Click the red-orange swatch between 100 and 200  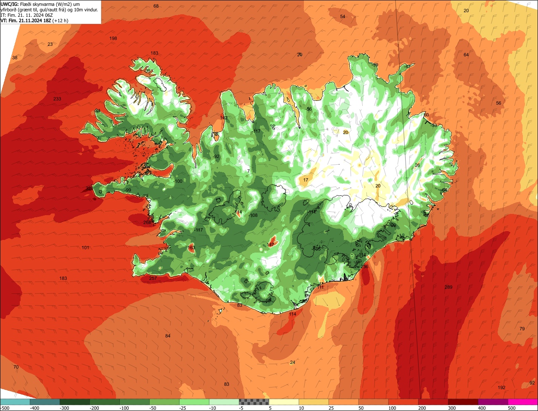point(403,402)
